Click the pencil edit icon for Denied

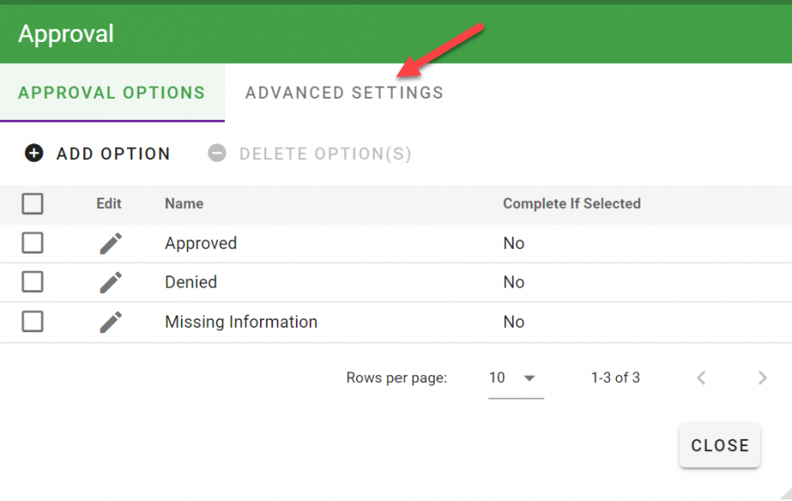[110, 282]
